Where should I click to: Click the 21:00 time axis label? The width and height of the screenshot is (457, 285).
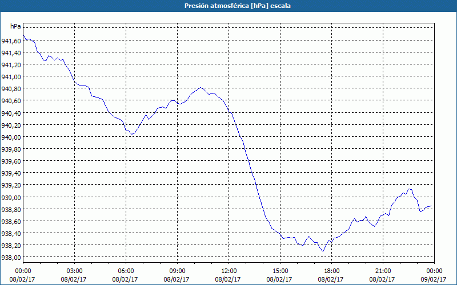click(x=383, y=271)
